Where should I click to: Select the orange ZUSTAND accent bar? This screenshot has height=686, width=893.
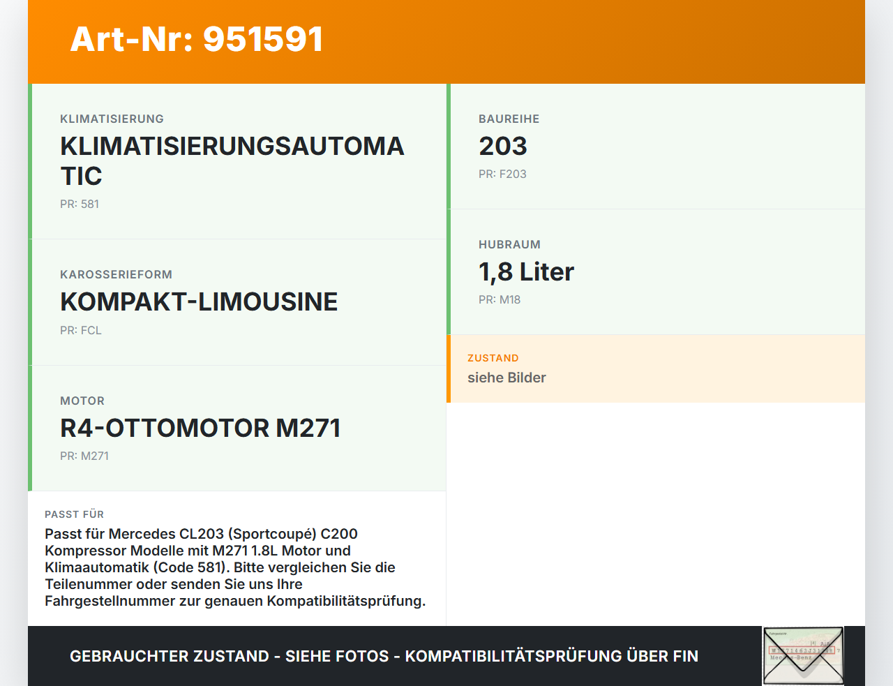click(x=449, y=368)
